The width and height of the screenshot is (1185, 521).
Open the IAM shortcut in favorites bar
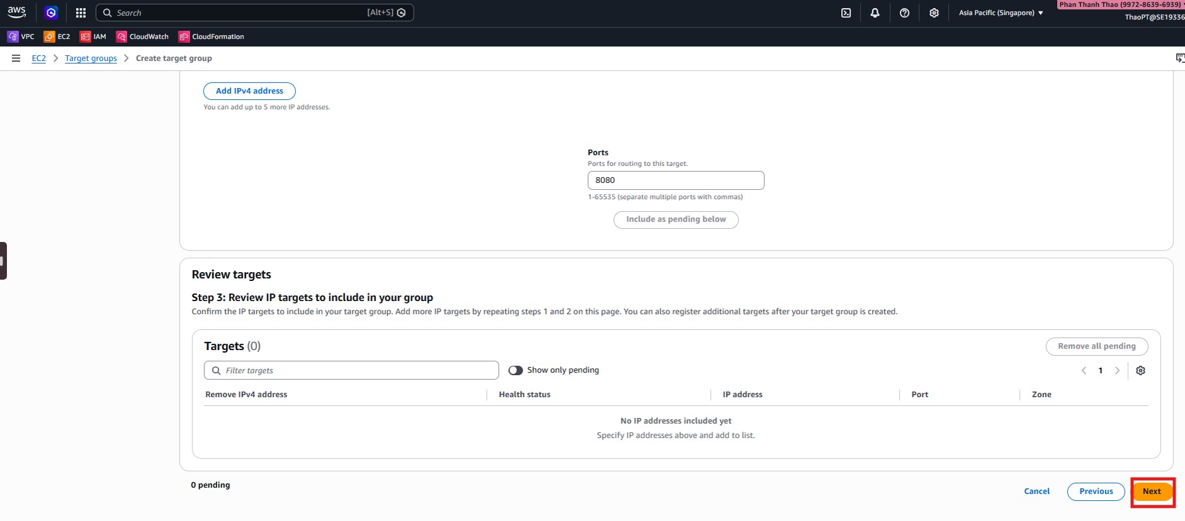pyautogui.click(x=93, y=36)
